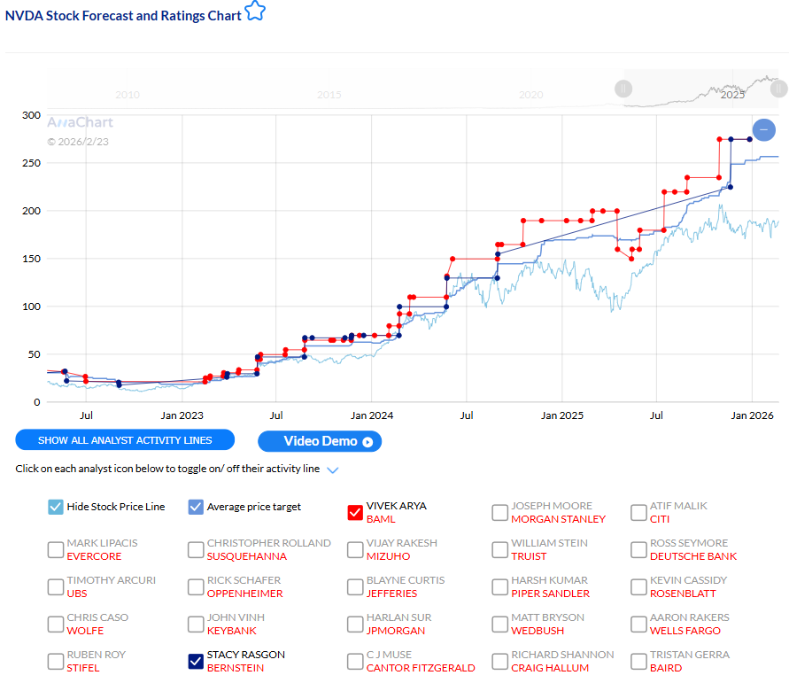Uncheck STACY RASGON BERNSTEIN
The width and height of the screenshot is (789, 683).
tap(195, 661)
